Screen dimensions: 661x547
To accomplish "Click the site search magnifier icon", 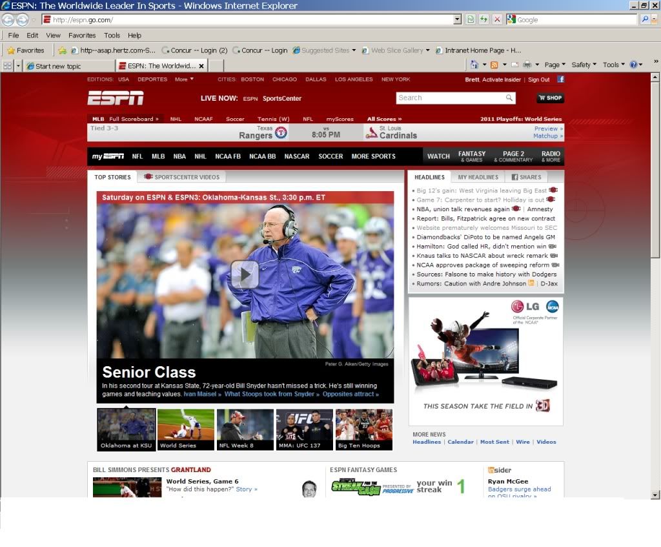I will click(509, 98).
